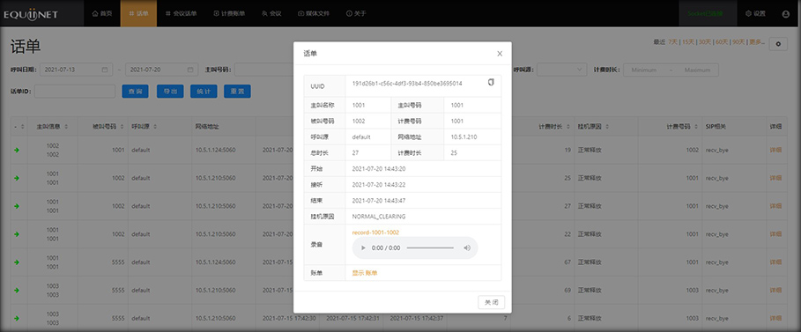Open the start date picker 2021-07-13
The height and width of the screenshot is (332, 801).
click(x=76, y=70)
